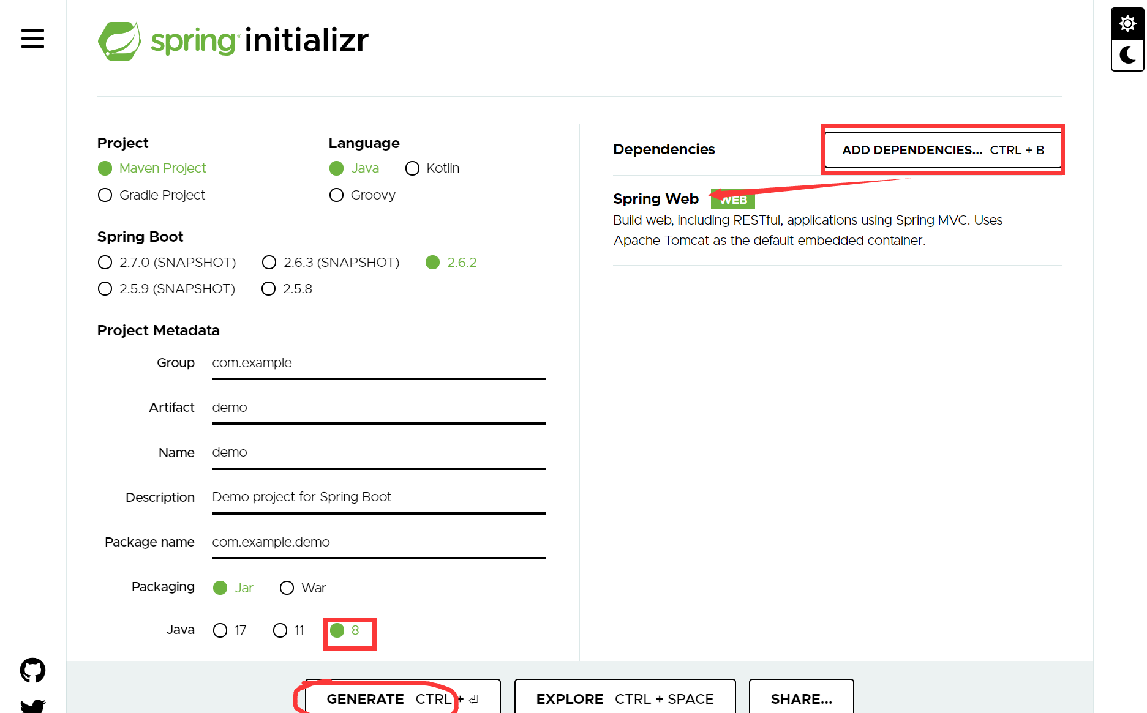
Task: Click the Dependencies heading
Action: (x=664, y=149)
